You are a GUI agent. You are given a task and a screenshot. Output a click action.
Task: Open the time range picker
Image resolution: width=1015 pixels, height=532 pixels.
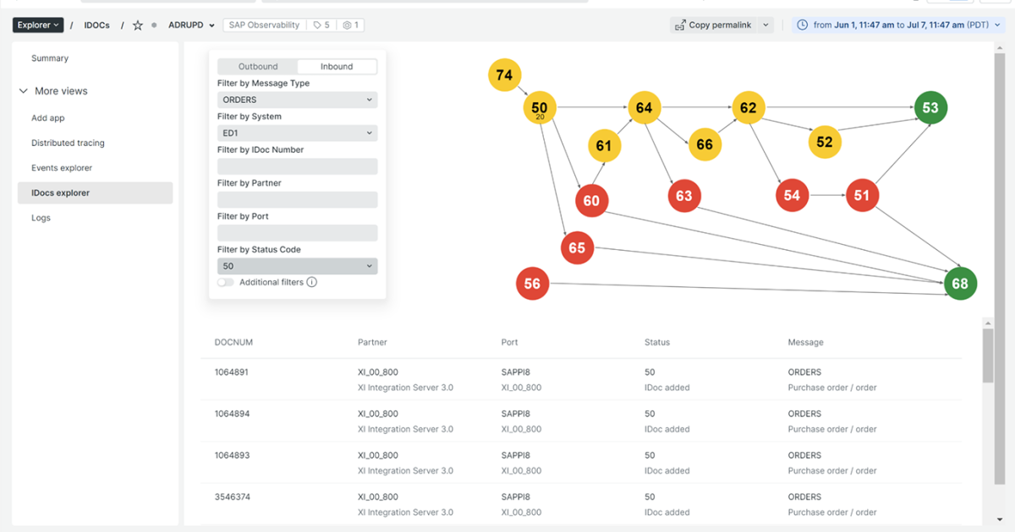887,25
